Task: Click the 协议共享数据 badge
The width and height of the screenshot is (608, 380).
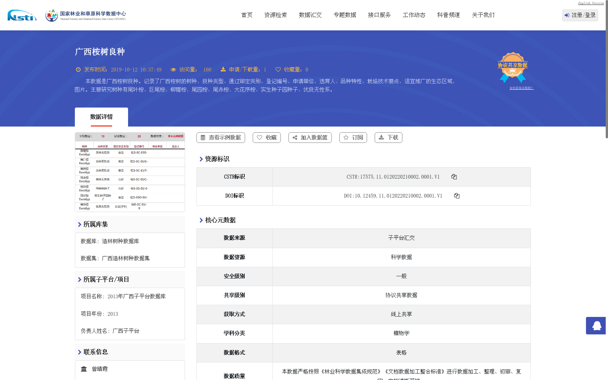Action: [x=513, y=67]
